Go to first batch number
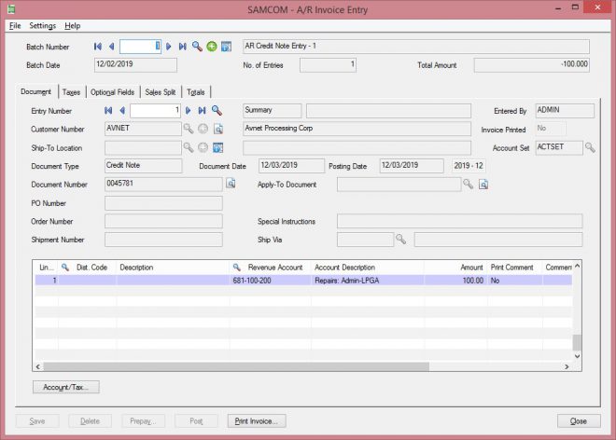The width and height of the screenshot is (616, 440). (98, 47)
